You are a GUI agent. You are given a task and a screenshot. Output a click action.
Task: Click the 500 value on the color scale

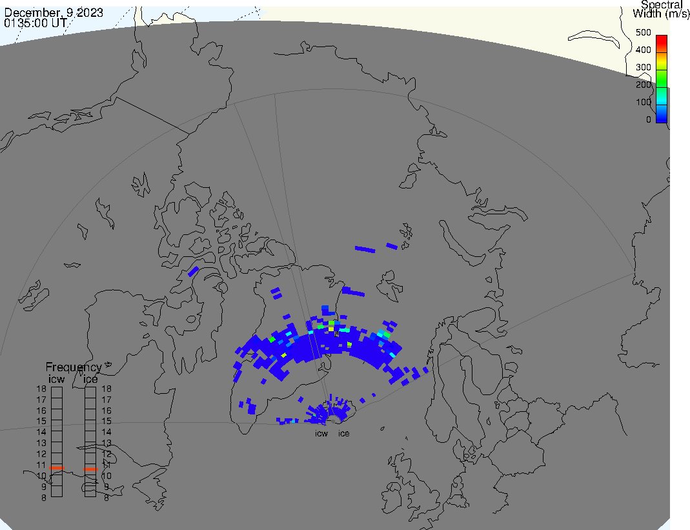[644, 32]
